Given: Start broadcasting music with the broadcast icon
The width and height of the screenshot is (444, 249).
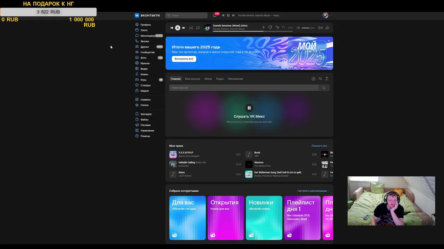Looking at the screenshot, I should pyautogui.click(x=321, y=28).
